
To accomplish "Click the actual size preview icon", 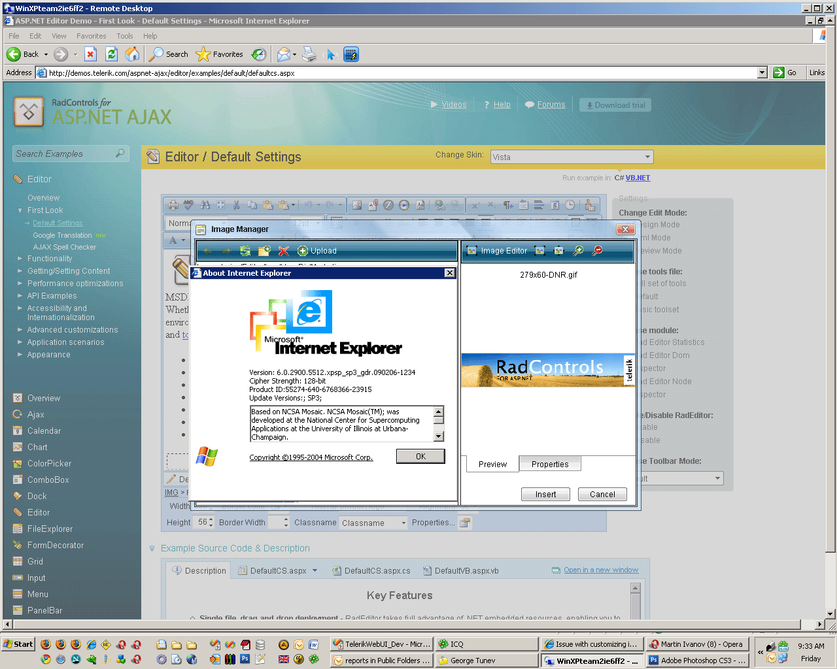I will (558, 251).
